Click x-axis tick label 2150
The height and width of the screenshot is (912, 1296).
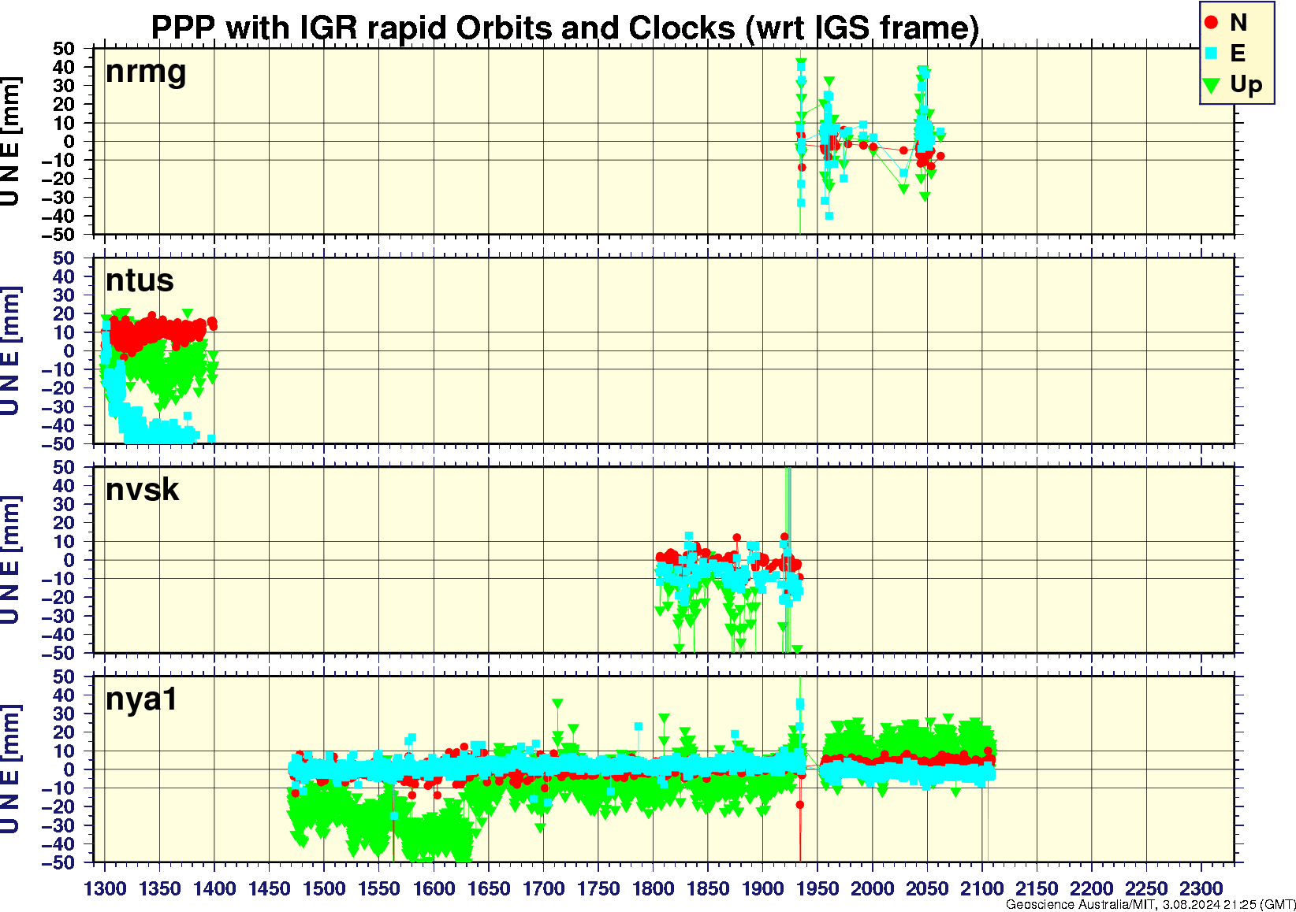pos(1037,888)
